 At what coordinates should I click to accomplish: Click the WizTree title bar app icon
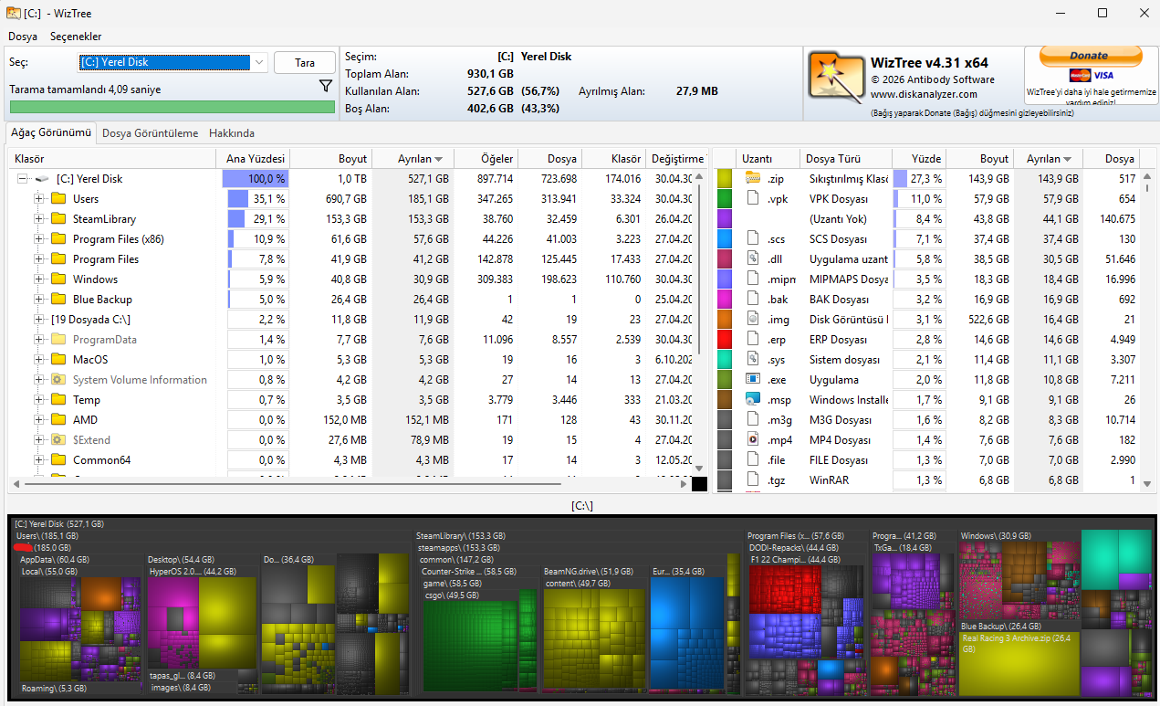pos(14,14)
